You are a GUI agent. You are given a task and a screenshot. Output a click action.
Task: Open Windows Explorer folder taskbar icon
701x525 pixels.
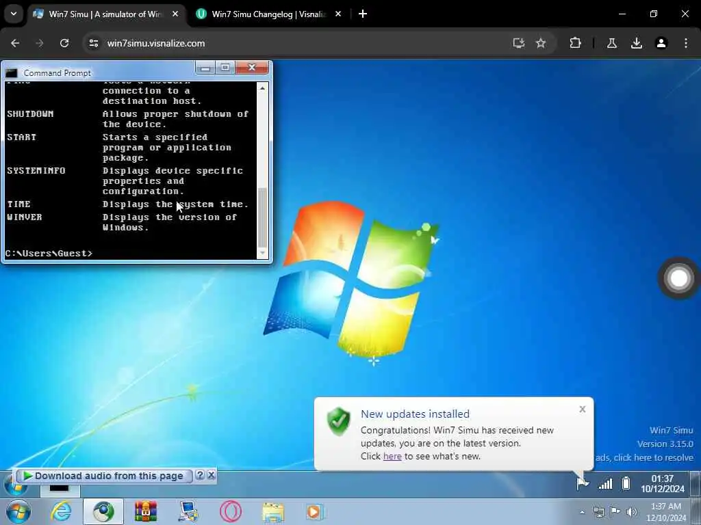tap(273, 512)
